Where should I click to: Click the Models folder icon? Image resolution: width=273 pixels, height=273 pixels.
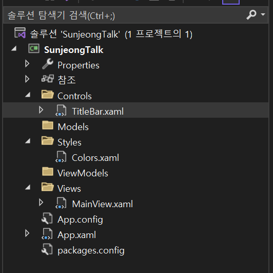(48, 125)
